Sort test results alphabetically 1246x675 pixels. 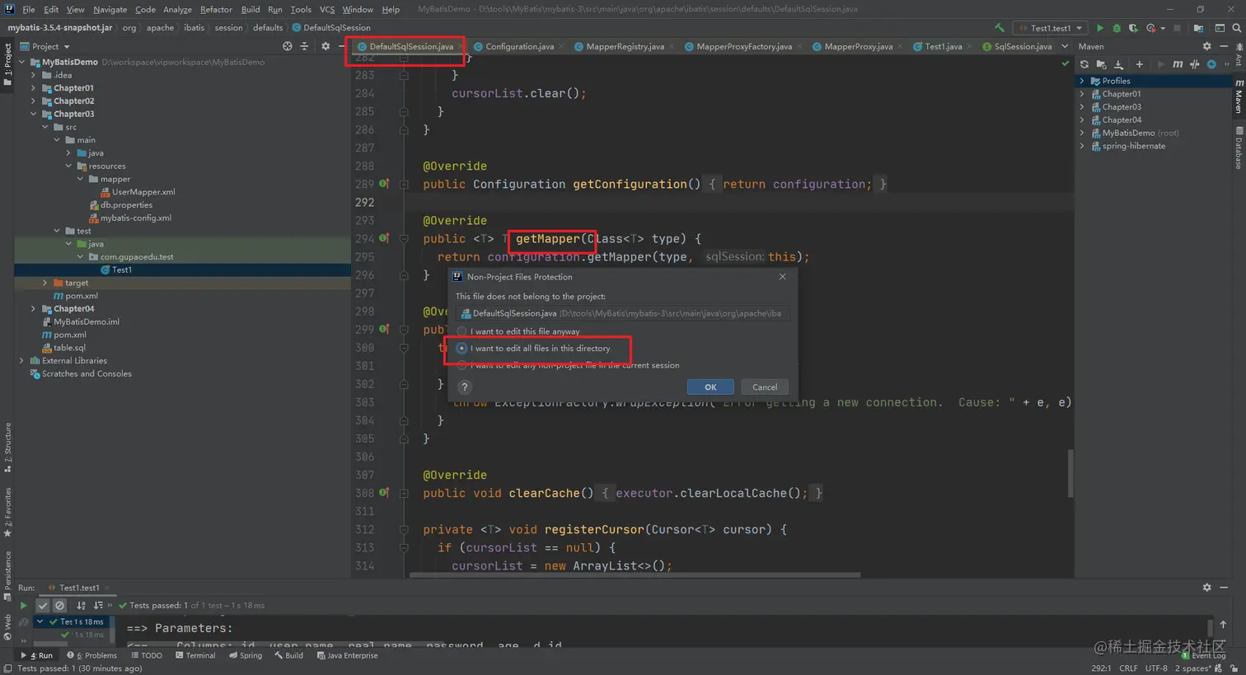coord(81,606)
